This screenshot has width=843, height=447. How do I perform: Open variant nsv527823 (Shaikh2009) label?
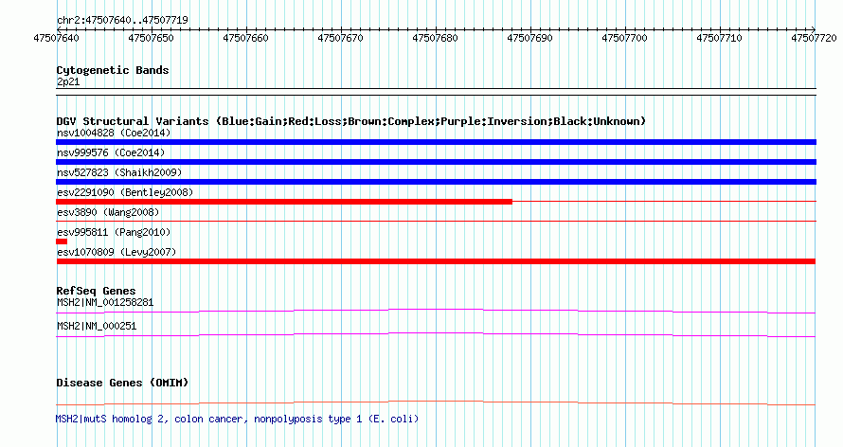coord(119,172)
